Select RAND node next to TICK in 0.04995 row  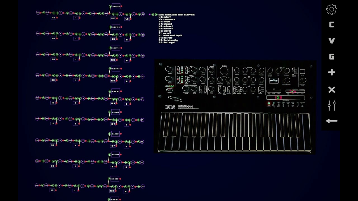point(47,13)
